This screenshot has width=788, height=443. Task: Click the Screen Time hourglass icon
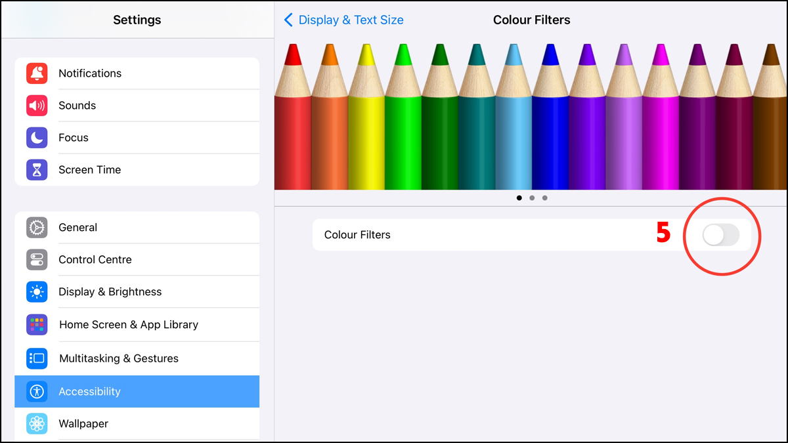pyautogui.click(x=37, y=170)
